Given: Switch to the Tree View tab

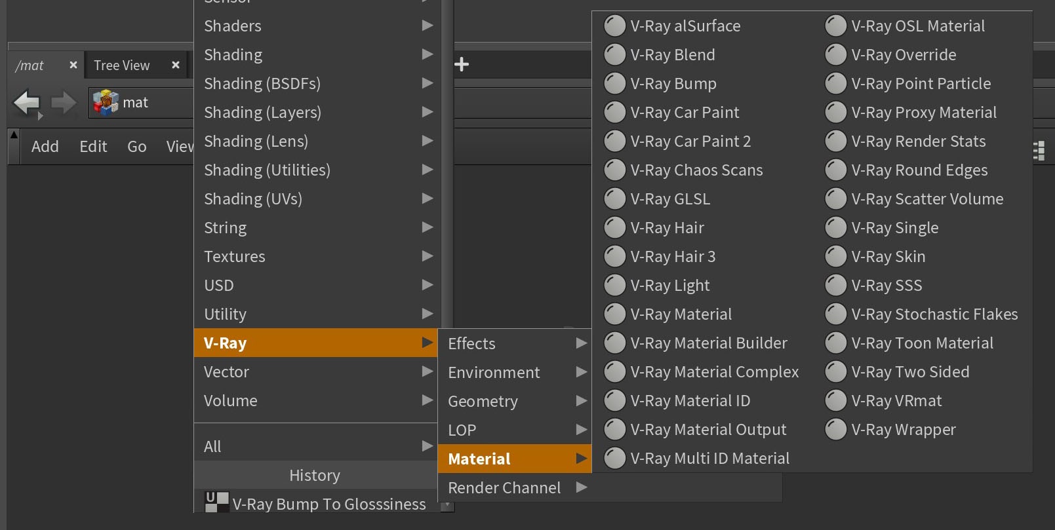Looking at the screenshot, I should tap(122, 66).
